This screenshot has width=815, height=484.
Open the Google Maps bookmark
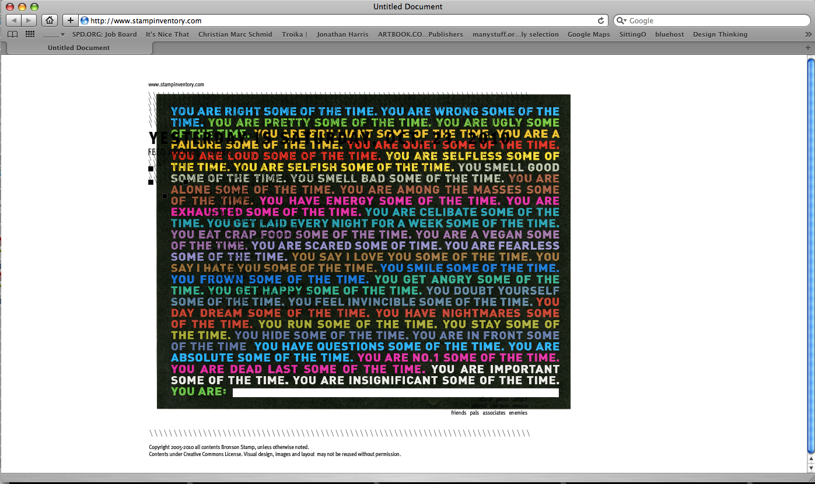click(589, 34)
